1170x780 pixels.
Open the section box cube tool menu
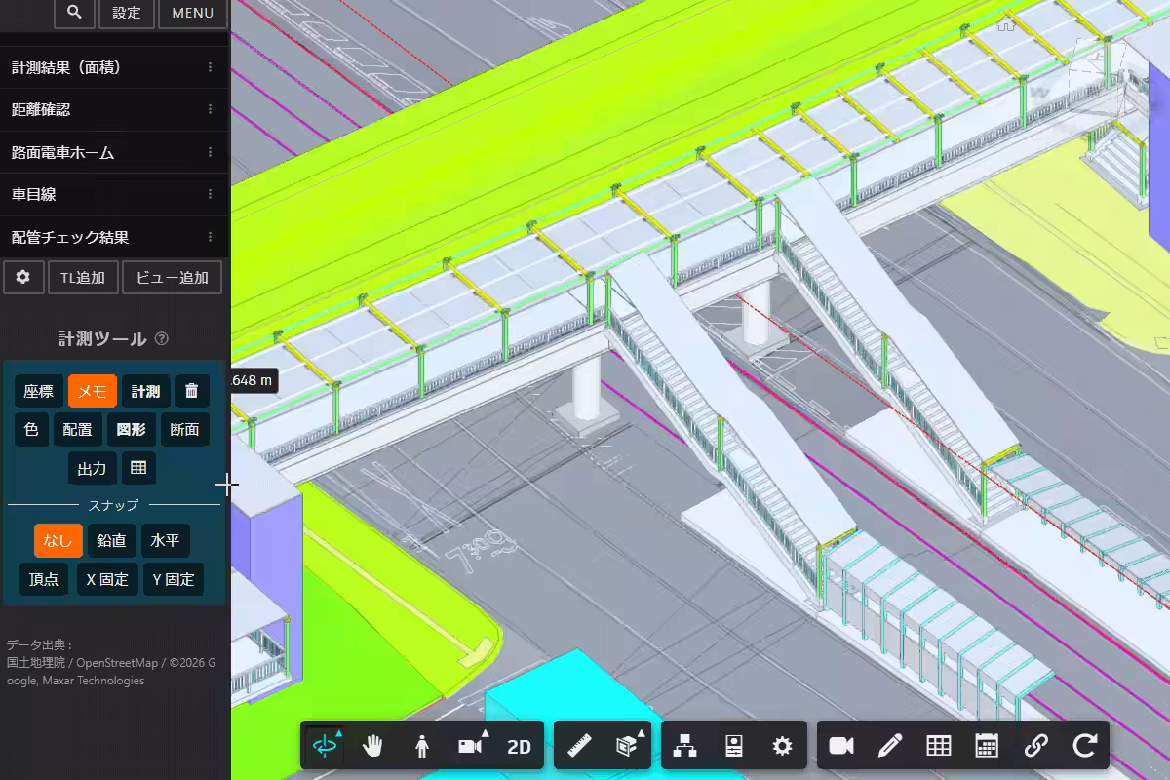[x=628, y=746]
